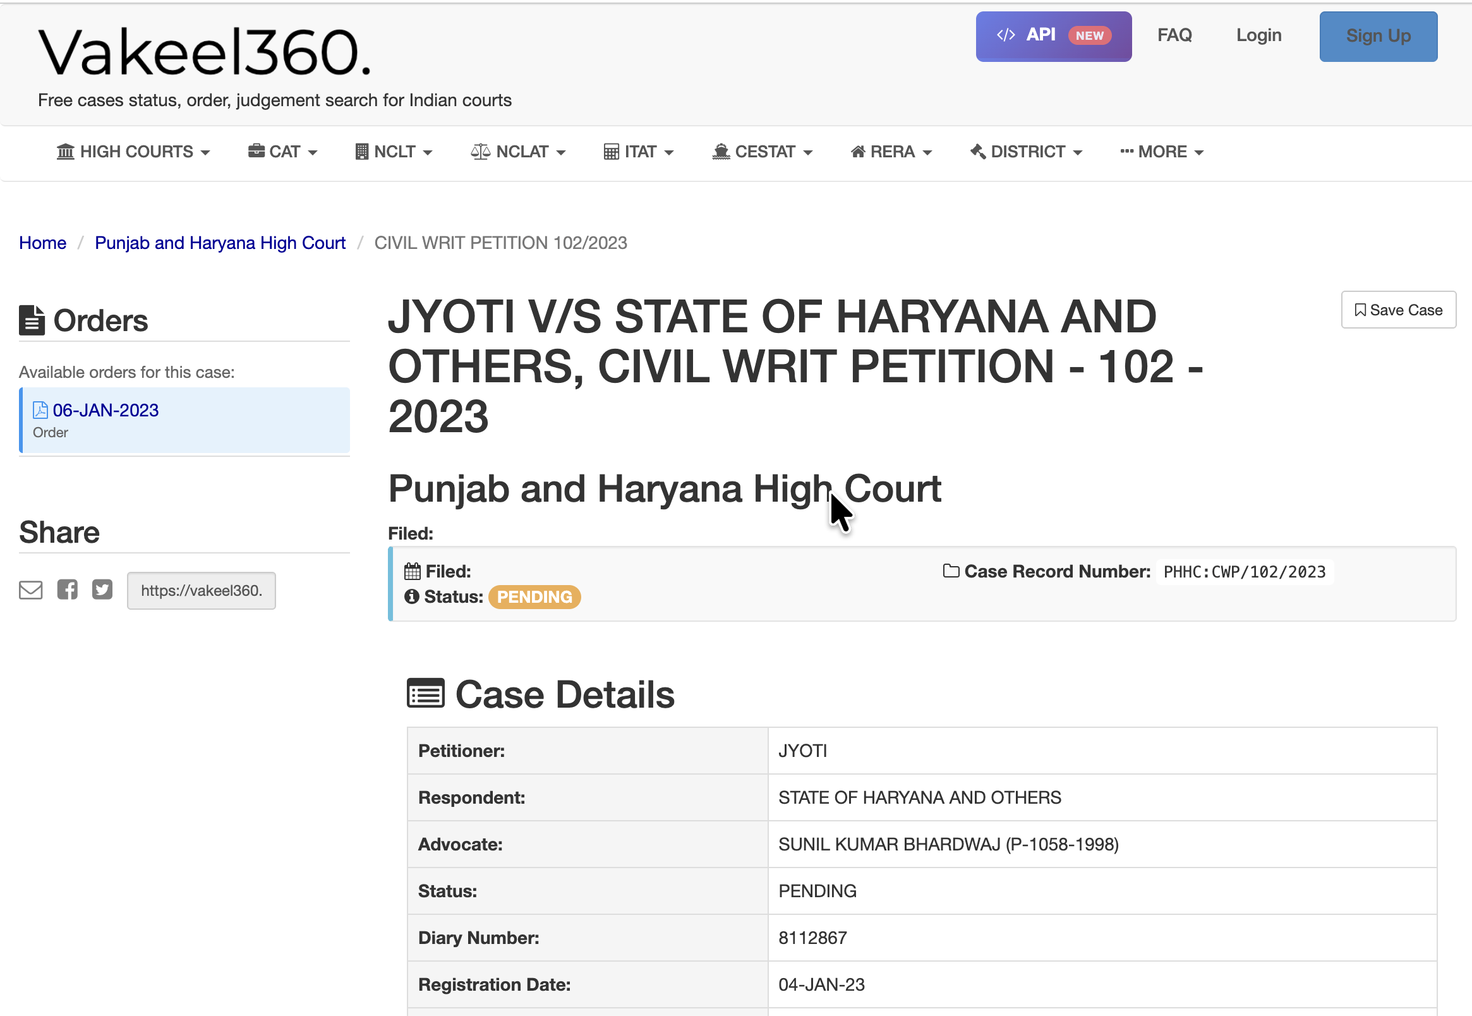The image size is (1472, 1016).
Task: Click the Case Details panel icon
Action: tap(425, 693)
